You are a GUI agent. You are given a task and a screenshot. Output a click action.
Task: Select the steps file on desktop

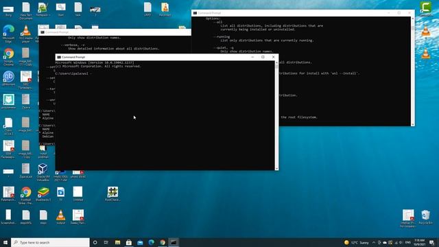43,217
